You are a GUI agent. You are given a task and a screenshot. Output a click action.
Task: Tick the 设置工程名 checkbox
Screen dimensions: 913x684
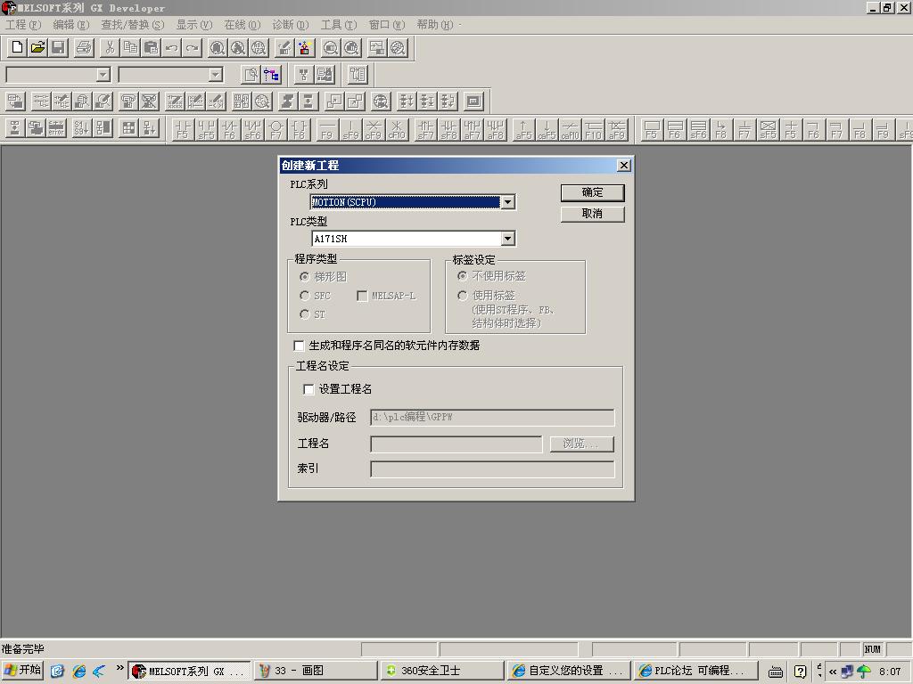click(x=309, y=389)
